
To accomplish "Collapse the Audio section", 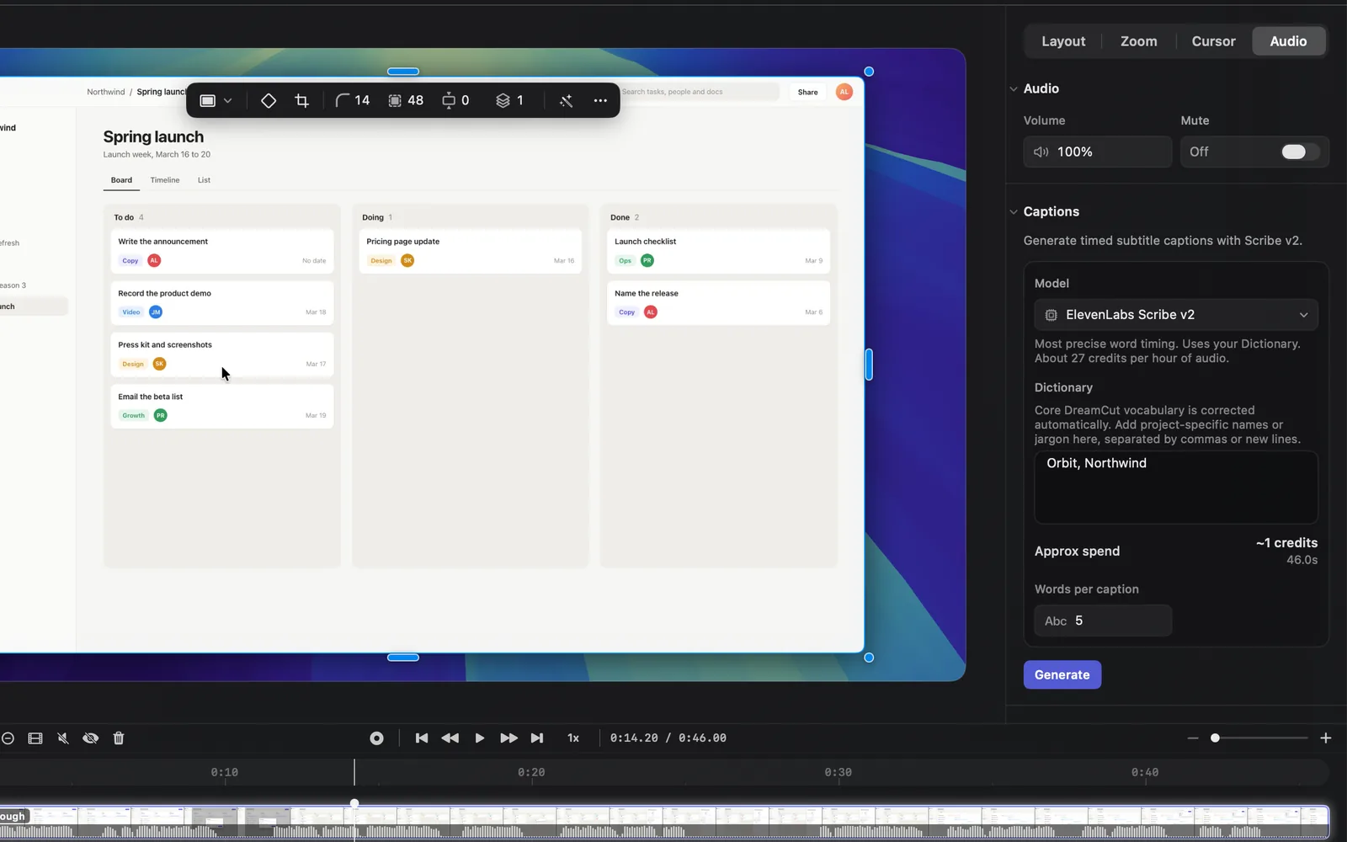I will [1014, 88].
